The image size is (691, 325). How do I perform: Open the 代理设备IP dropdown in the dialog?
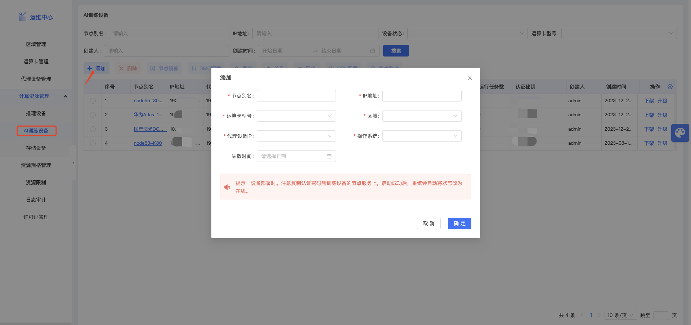tap(296, 136)
